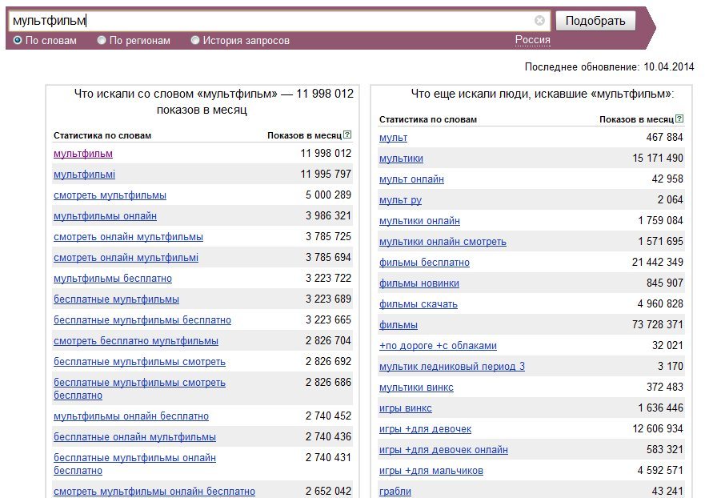705x498 pixels.
Task: Select the '73 728 371' impressions value
Action: click(x=657, y=324)
